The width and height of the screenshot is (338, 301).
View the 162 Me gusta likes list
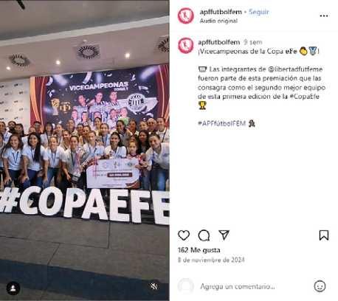coord(199,250)
